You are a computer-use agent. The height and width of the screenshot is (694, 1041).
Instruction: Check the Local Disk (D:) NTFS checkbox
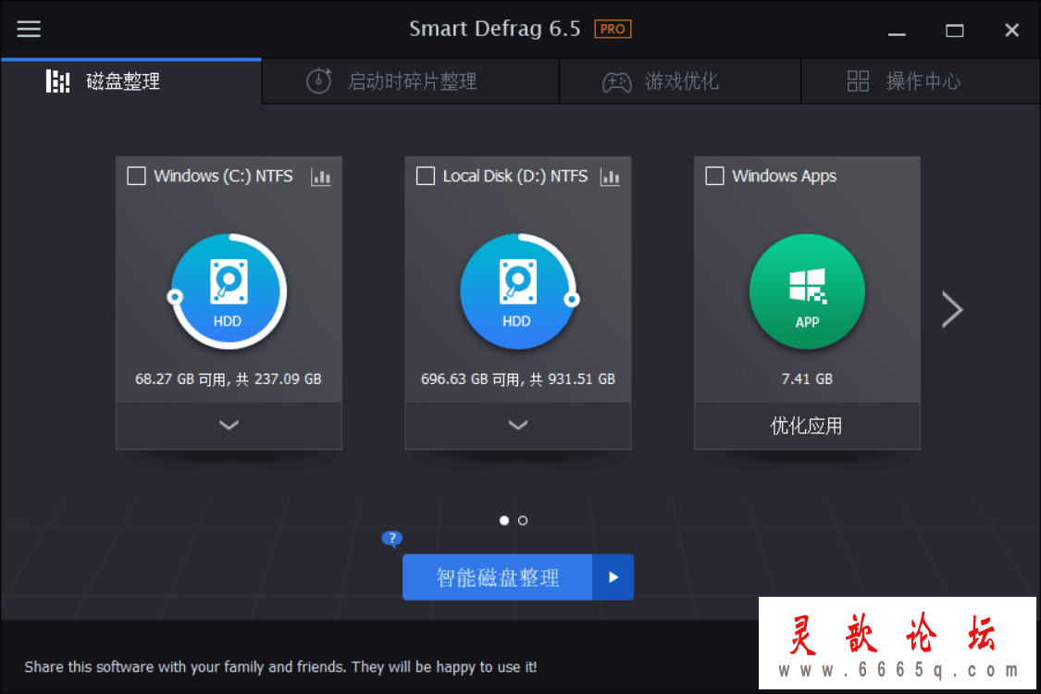pyautogui.click(x=426, y=176)
